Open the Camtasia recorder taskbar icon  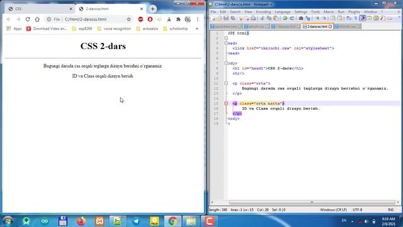209,221
